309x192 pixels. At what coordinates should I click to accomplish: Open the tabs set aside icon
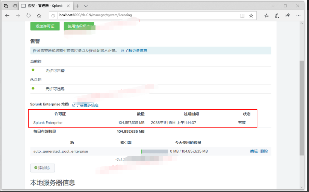click(x=6, y=6)
